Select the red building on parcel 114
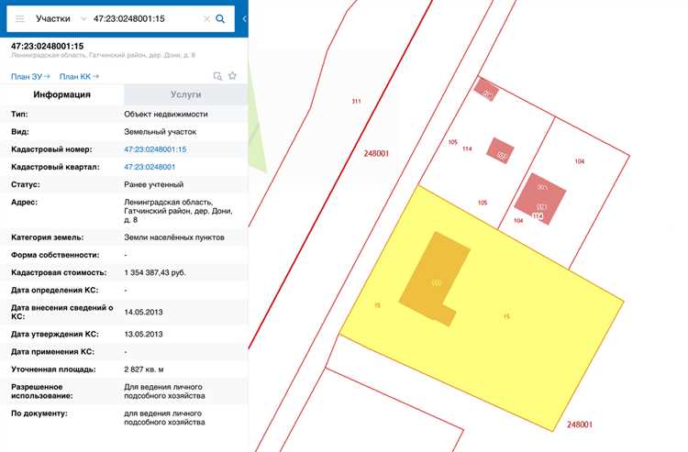Viewport: 688px width, 452px height. point(501,149)
